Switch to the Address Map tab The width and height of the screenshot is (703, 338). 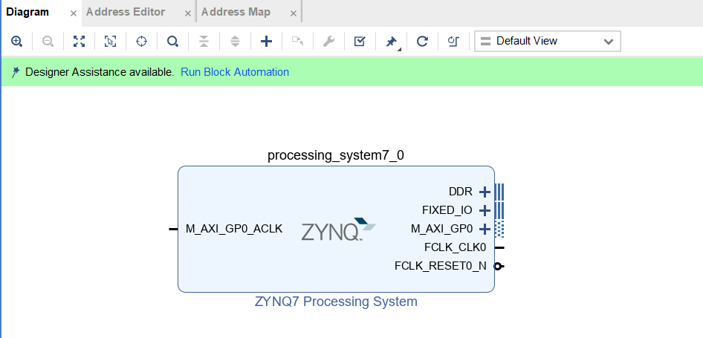pos(236,12)
